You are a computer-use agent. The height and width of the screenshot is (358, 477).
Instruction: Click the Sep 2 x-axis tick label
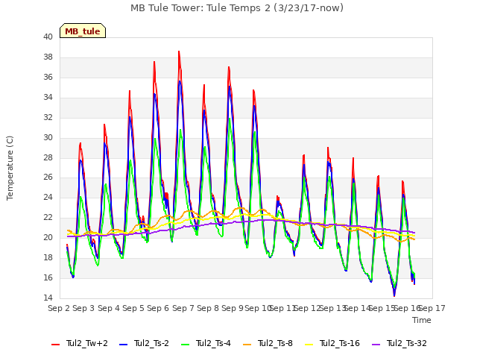pyautogui.click(x=59, y=308)
